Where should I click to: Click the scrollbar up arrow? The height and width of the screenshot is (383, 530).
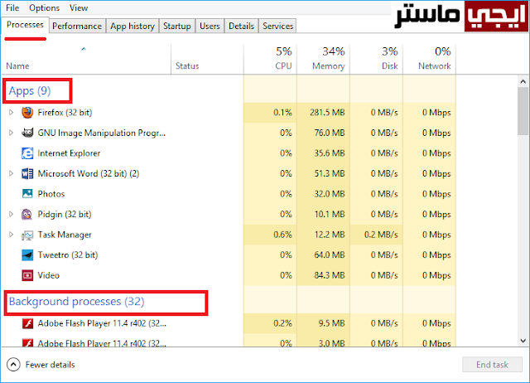point(523,81)
